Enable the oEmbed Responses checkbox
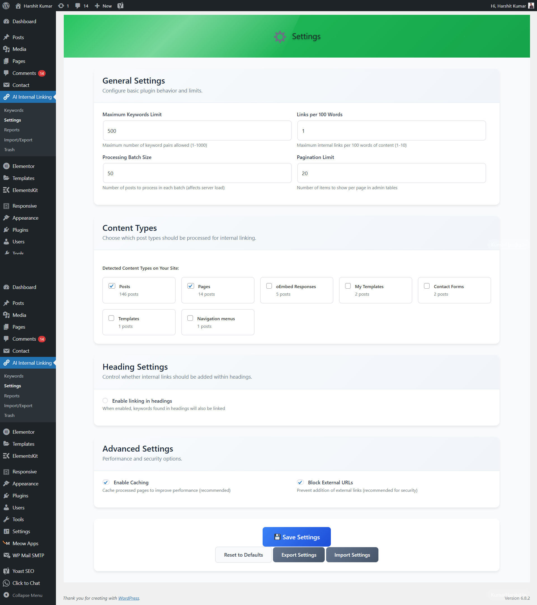The width and height of the screenshot is (537, 605). [x=269, y=286]
